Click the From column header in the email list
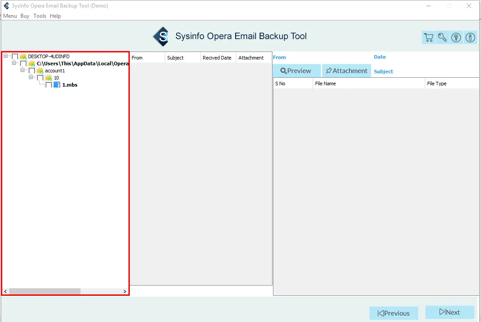 pyautogui.click(x=148, y=58)
